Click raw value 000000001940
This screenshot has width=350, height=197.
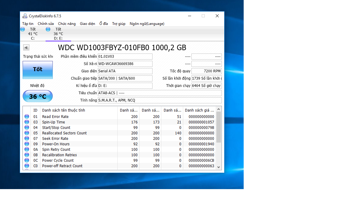(201, 144)
